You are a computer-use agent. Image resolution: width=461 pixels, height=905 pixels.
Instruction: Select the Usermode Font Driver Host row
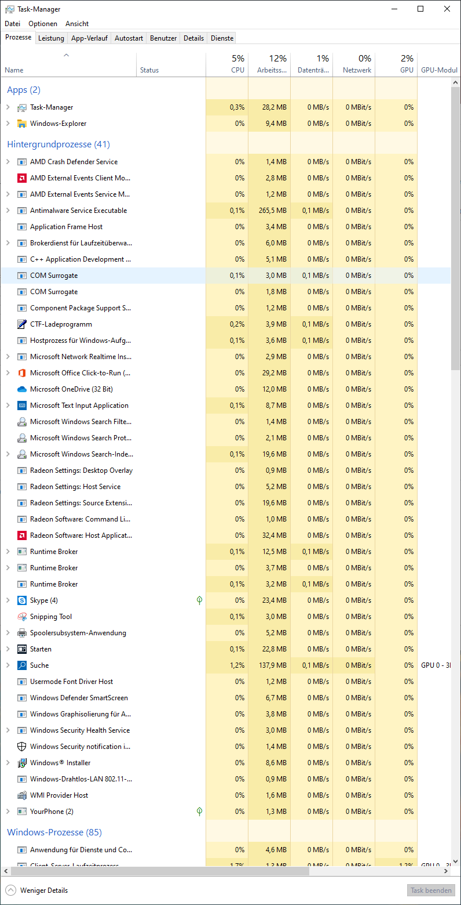coord(226,682)
